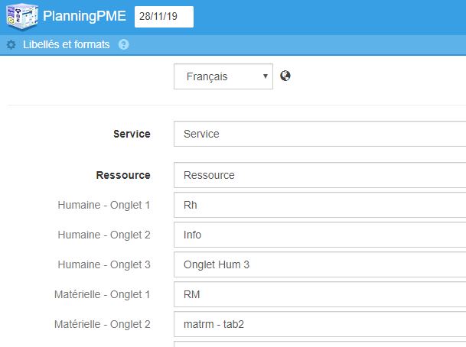The width and height of the screenshot is (466, 347).
Task: Click the bold Ressource label
Action: tap(123, 175)
